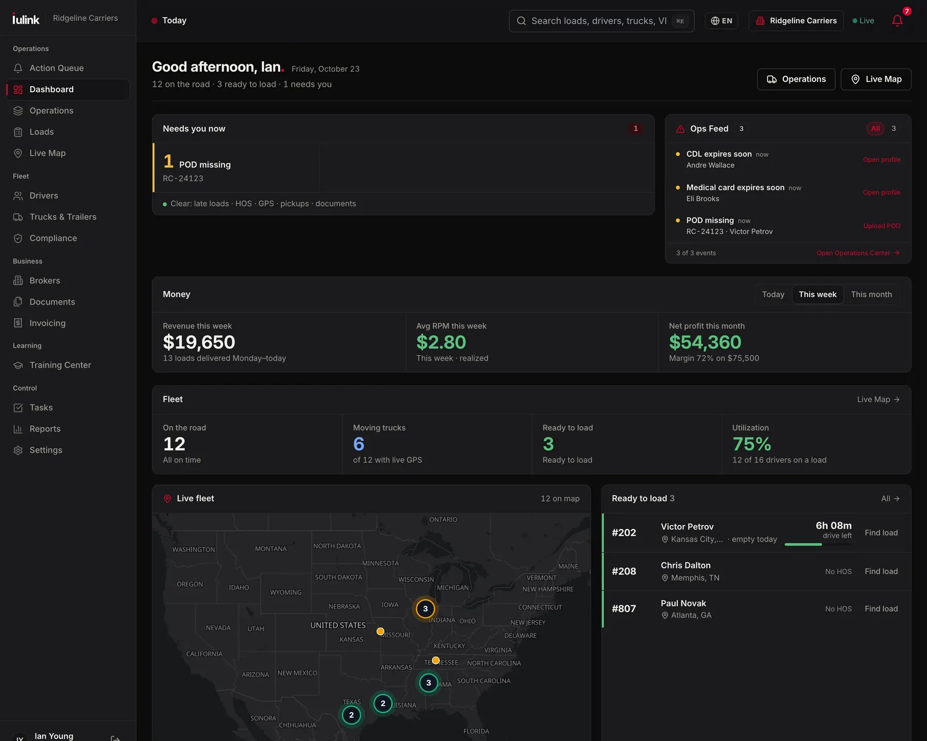Open the notifications bell
The height and width of the screenshot is (741, 927).
point(897,21)
